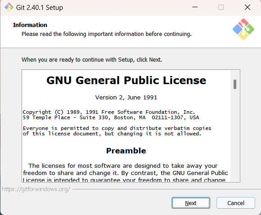Click the Free Software Foundation copyright line
The height and width of the screenshot is (215, 261).
pos(109,112)
